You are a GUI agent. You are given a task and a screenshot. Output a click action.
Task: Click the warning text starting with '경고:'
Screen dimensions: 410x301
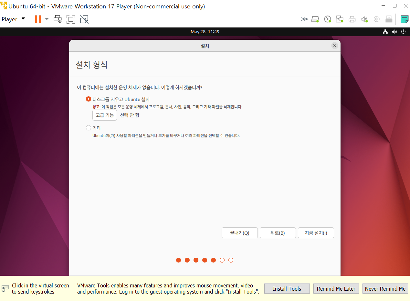[167, 107]
